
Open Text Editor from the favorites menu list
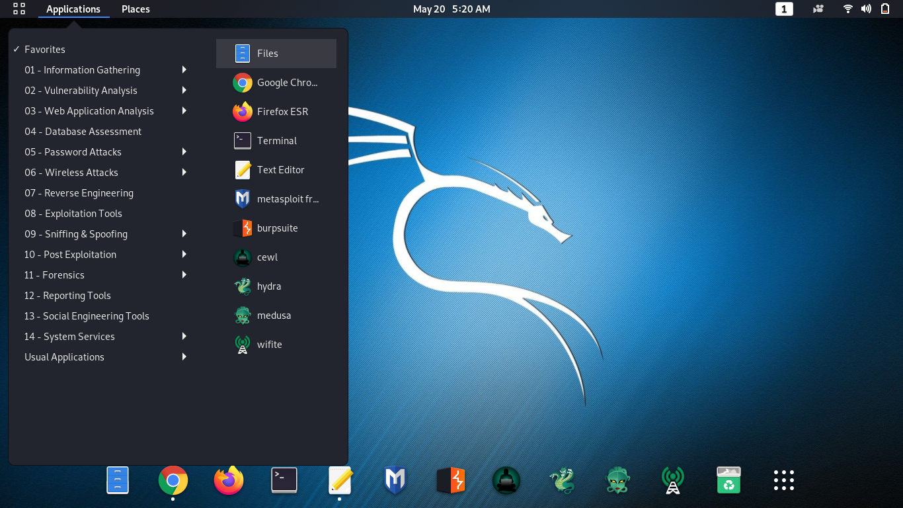click(x=276, y=170)
